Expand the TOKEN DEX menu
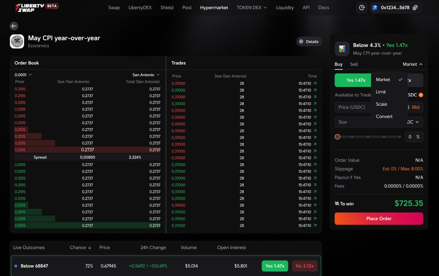The image size is (439, 276). point(252,7)
